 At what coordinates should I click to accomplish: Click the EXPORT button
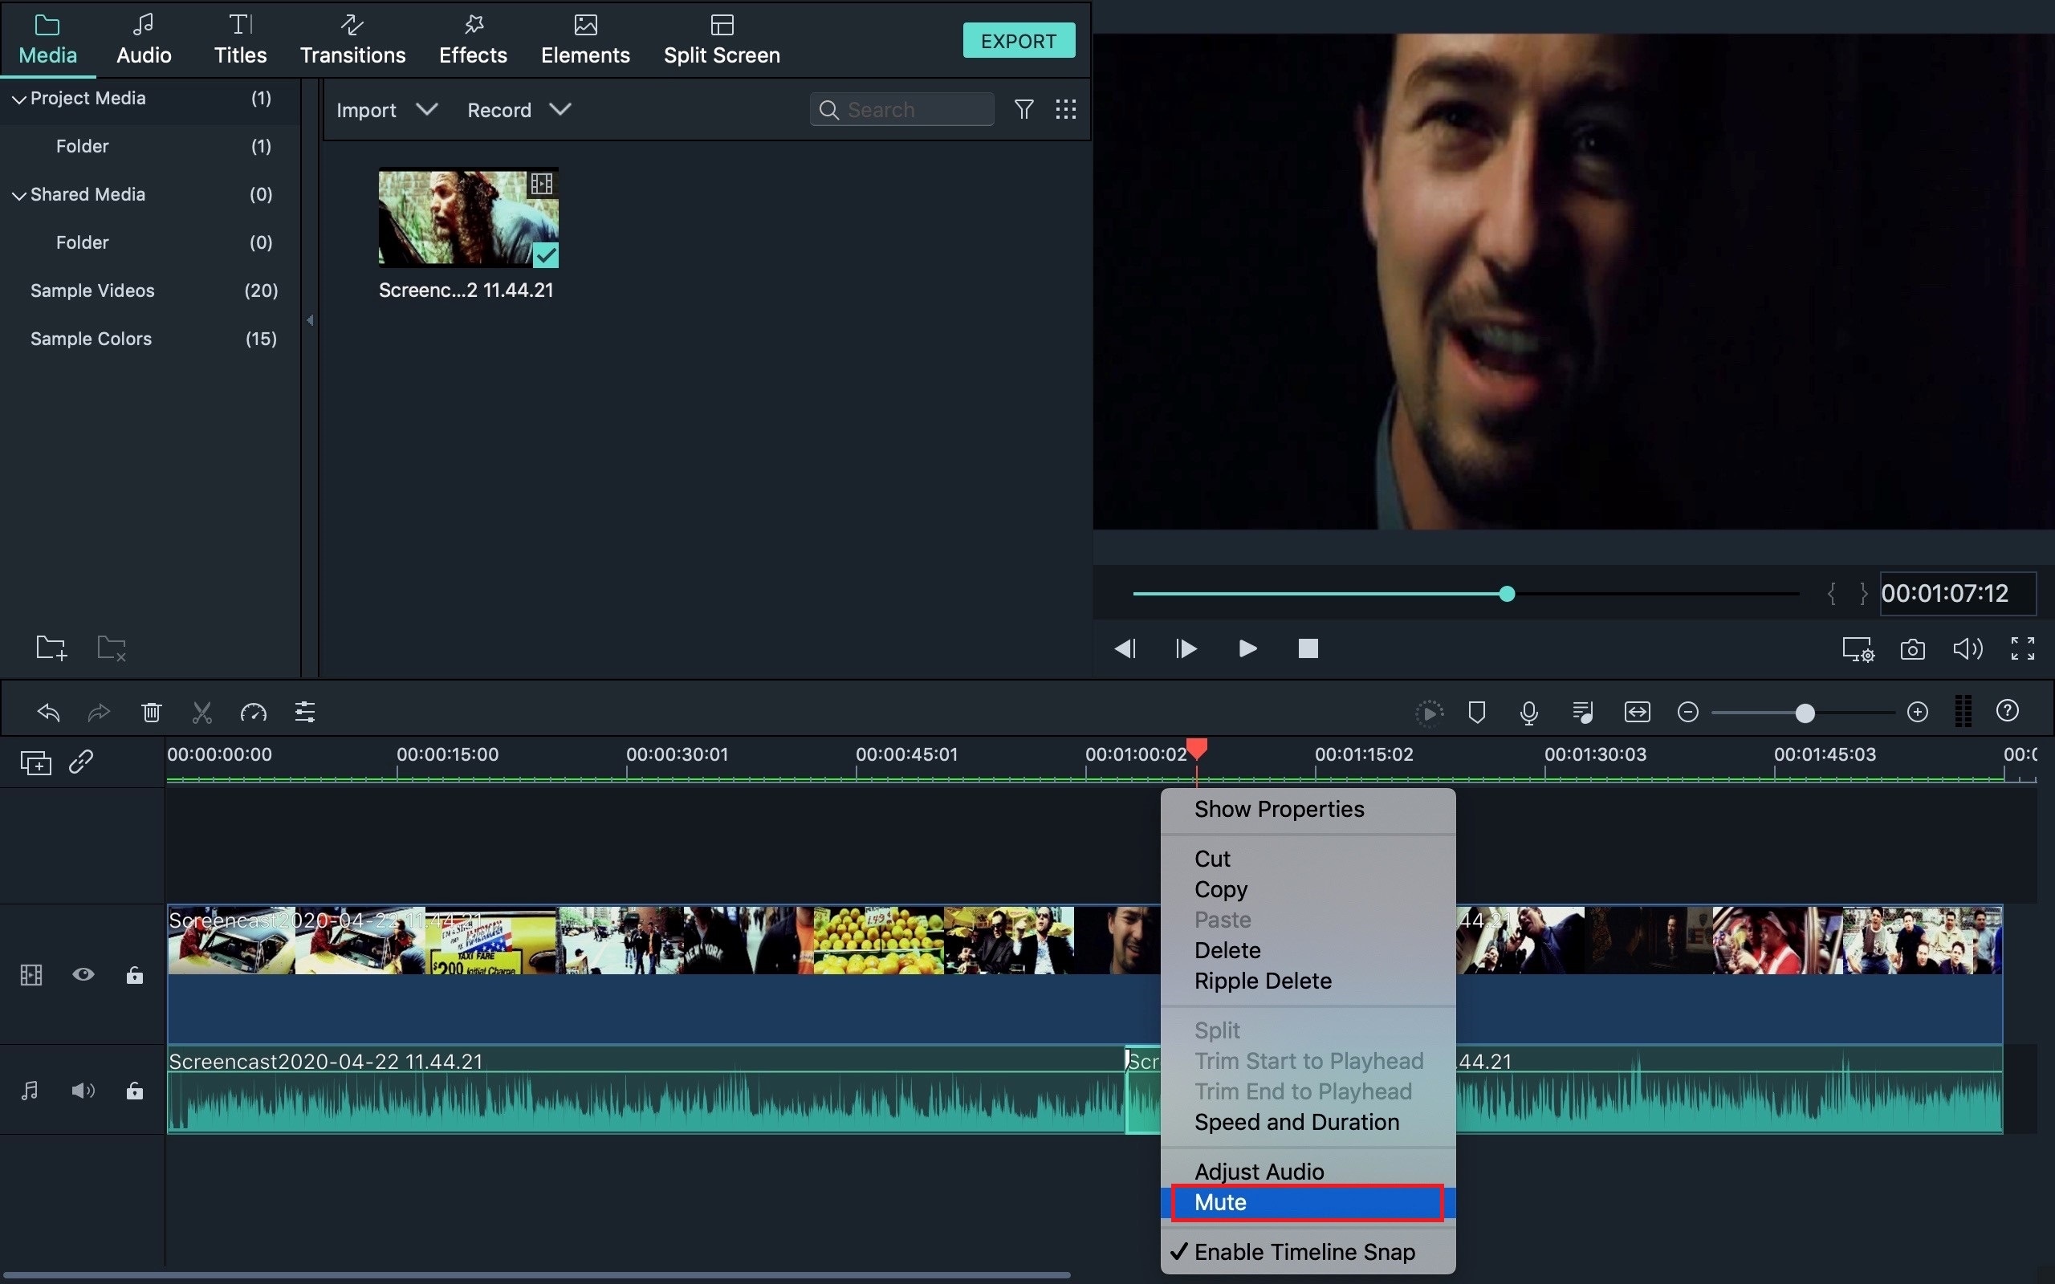click(x=1018, y=40)
